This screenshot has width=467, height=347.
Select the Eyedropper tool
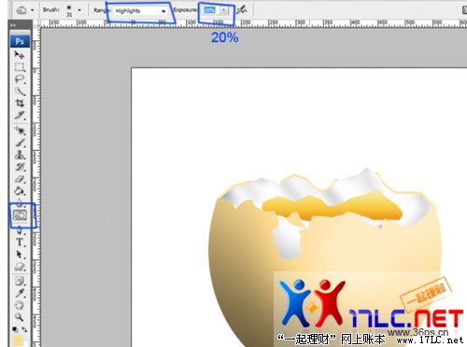pos(20,293)
